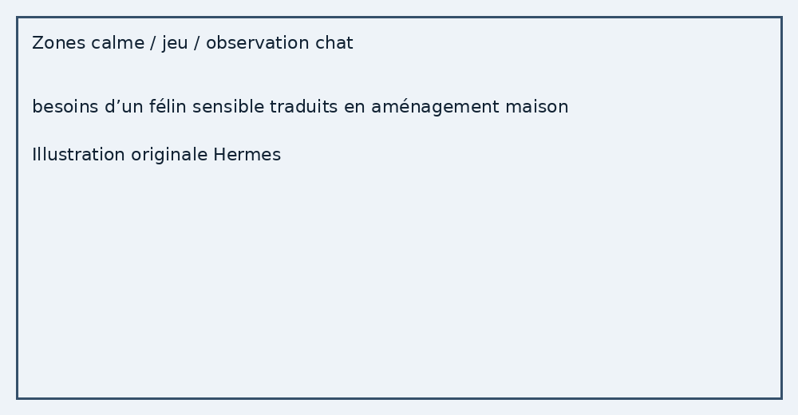798x415 pixels.
Task: Click the line starting with 'besoins d'un félin'
Action: (x=300, y=107)
